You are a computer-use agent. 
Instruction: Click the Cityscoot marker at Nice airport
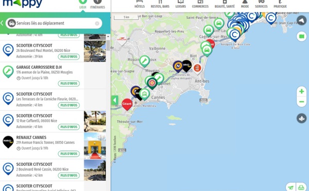coord(235,35)
